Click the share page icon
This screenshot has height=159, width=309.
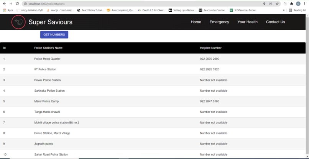[x=271, y=4]
